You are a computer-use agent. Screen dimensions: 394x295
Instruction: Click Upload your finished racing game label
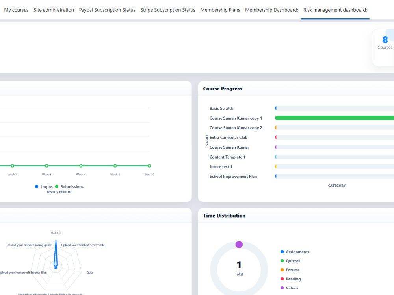[x=29, y=245]
